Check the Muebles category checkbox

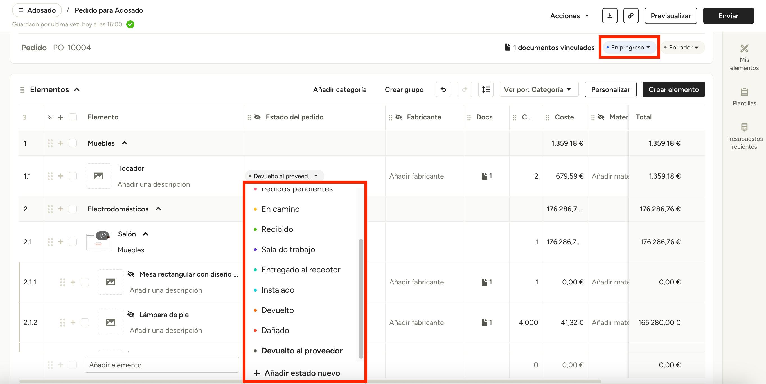73,143
